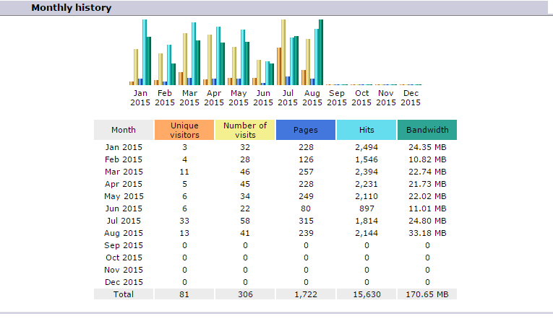Click the Jun 2015 table row label
Viewport: 553px width, 321px height.
coord(124,208)
